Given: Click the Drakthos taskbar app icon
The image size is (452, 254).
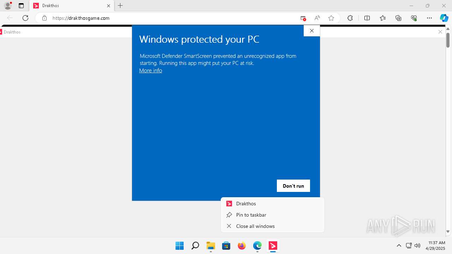Looking at the screenshot, I should click(273, 246).
